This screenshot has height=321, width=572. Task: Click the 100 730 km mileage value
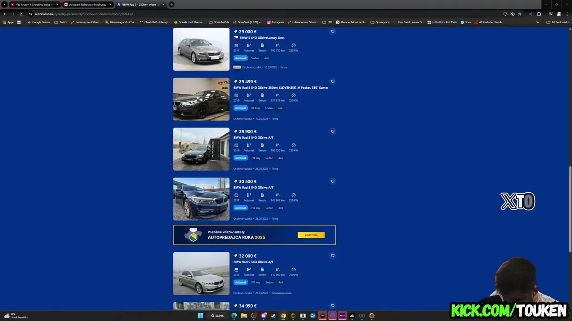(x=278, y=50)
